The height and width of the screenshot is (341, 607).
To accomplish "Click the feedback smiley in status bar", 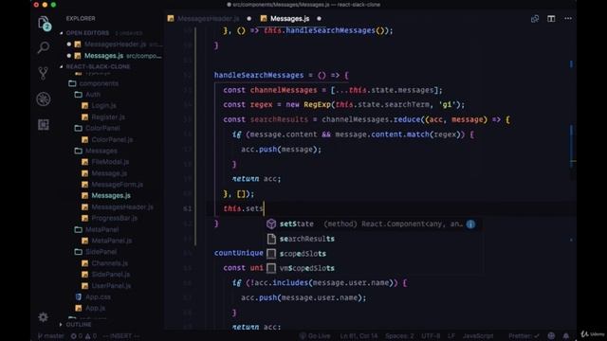I will click(551, 335).
